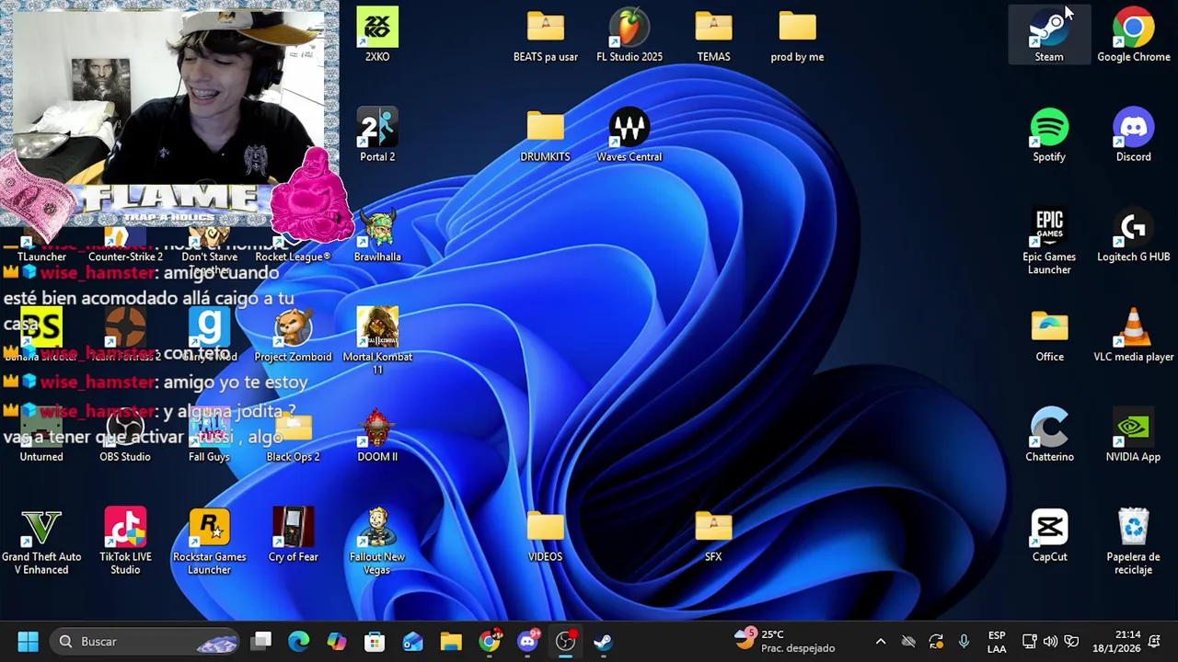Viewport: 1178px width, 662px height.
Task: Open Outlook from the taskbar
Action: pos(412,641)
